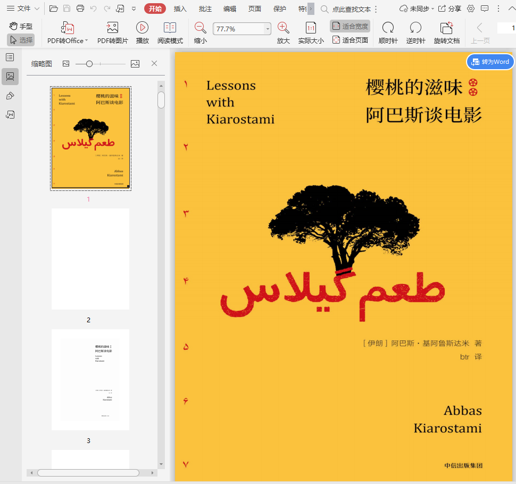Click the small thumbnail size icon

[66, 63]
